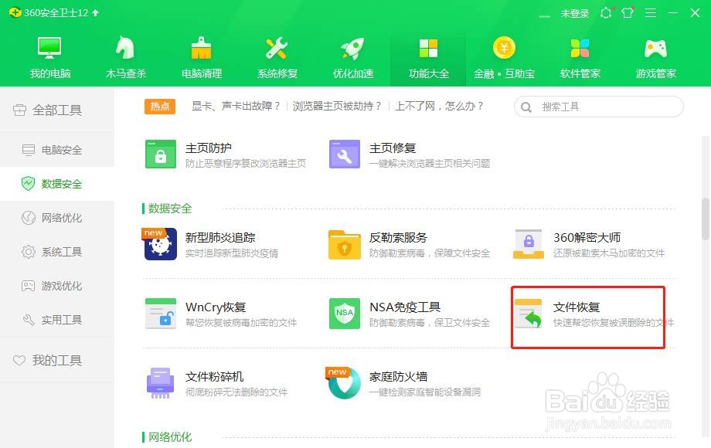Launch 文件恢复 file recovery icon

point(529,314)
